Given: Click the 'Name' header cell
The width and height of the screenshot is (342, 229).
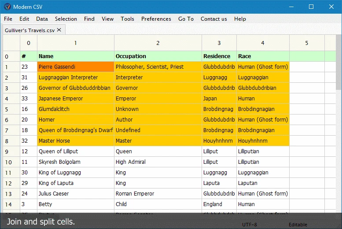Looking at the screenshot, I should tap(76, 56).
